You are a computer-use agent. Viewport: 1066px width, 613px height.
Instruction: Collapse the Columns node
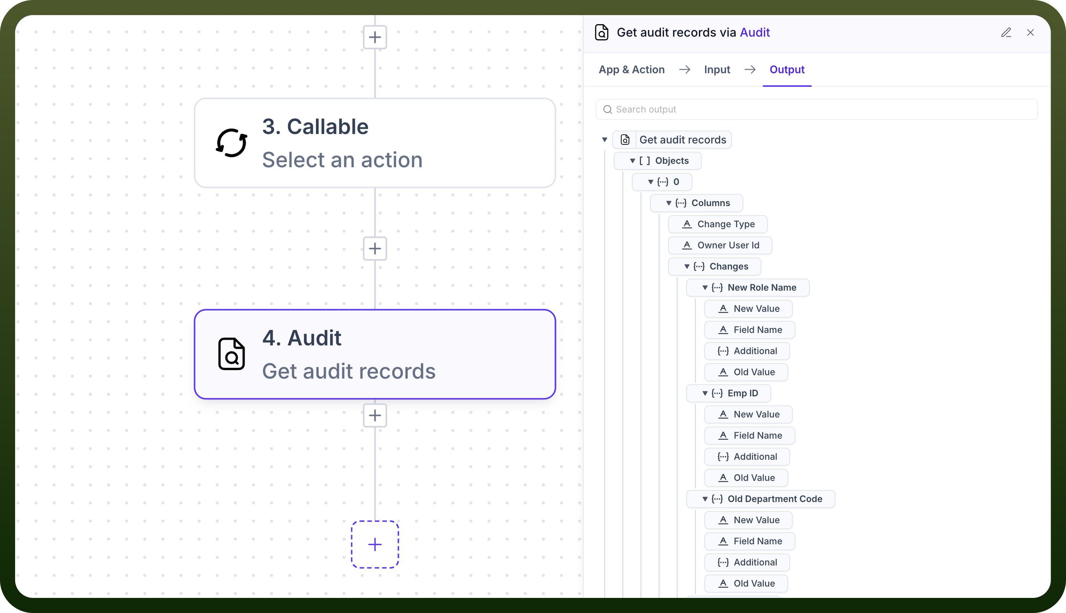669,203
